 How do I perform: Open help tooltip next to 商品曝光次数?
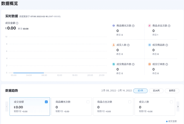coord(133,26)
